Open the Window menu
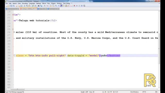Screen dimensions: 165x93 pos(59,3)
